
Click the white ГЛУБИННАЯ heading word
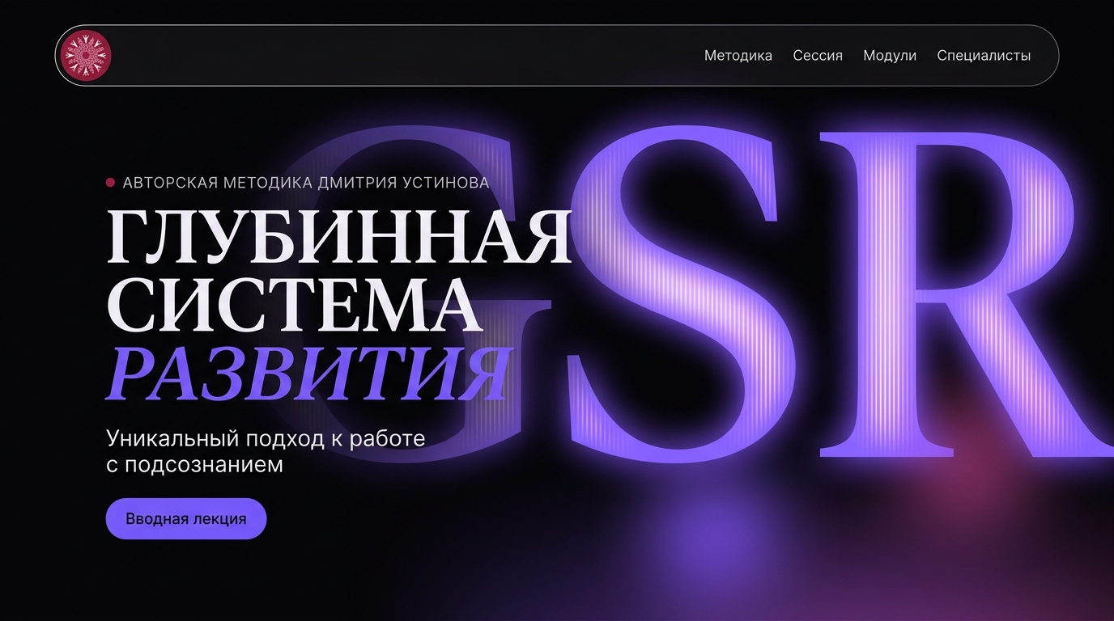(x=338, y=237)
